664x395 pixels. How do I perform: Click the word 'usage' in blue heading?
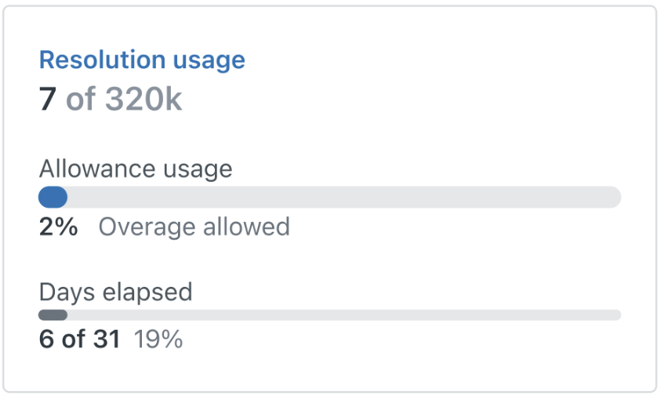coord(209,62)
